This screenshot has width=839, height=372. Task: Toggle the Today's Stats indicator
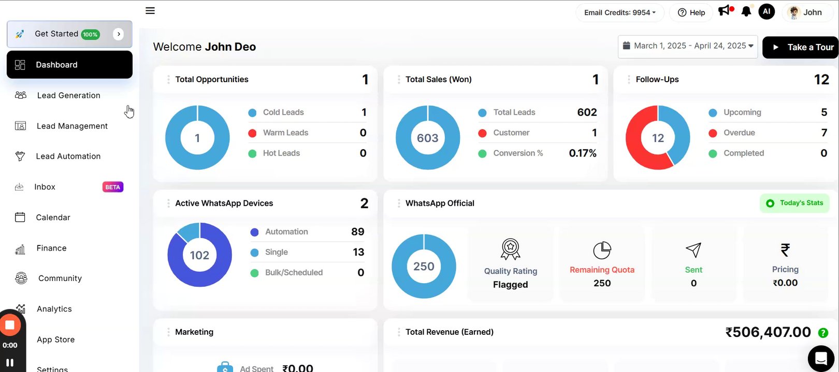pos(795,203)
